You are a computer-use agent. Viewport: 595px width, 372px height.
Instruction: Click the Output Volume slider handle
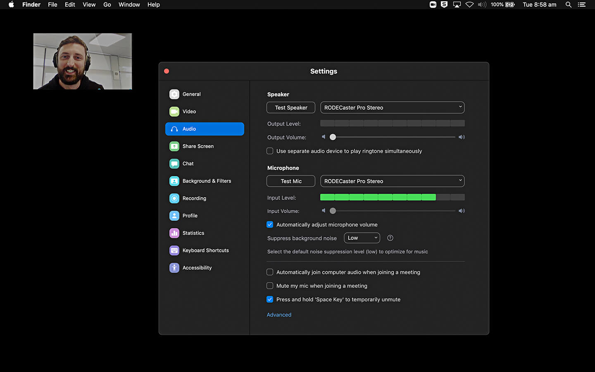tap(333, 137)
